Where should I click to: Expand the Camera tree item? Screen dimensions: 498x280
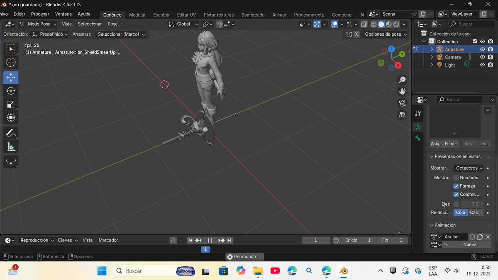point(432,57)
